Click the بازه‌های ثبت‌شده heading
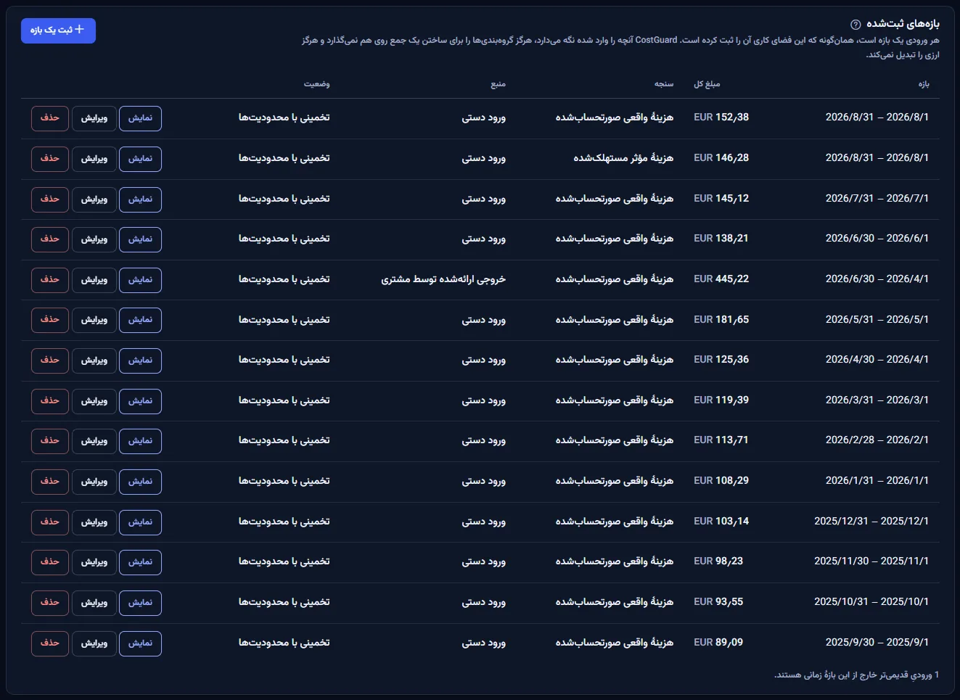The image size is (960, 700). [x=903, y=24]
